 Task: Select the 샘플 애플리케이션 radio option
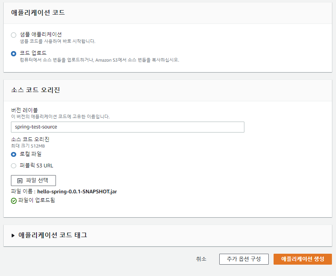click(x=13, y=35)
